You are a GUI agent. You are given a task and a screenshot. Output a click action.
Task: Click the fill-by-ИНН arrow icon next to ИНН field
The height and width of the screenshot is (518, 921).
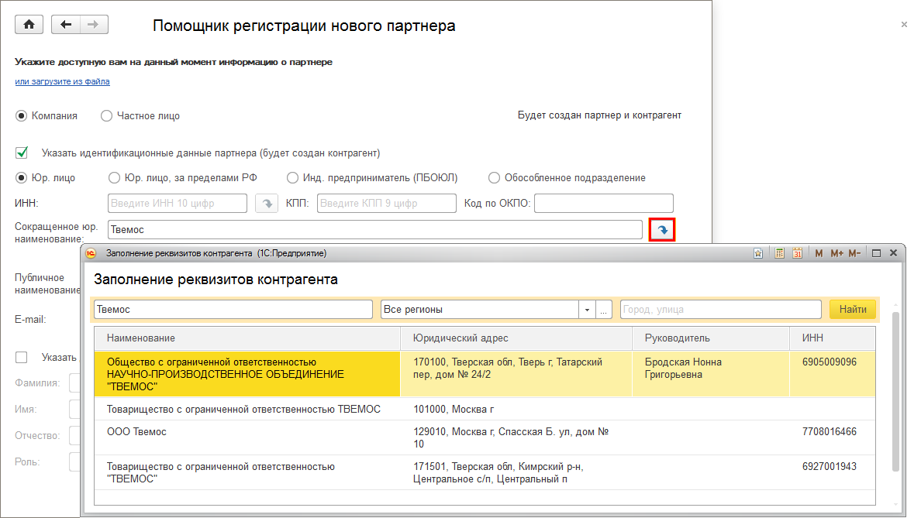[266, 203]
